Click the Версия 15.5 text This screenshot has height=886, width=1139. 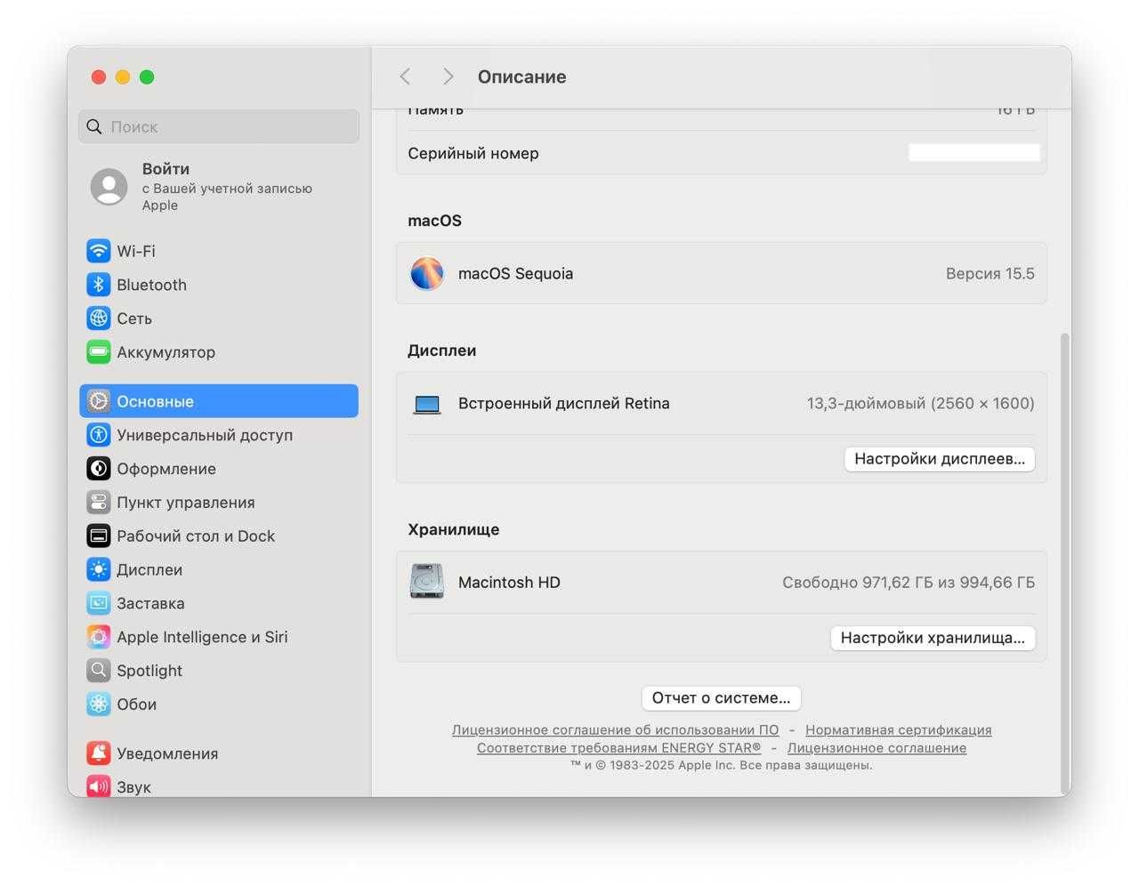point(990,274)
